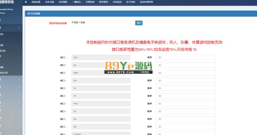Select the 开启 radio button

72,22
